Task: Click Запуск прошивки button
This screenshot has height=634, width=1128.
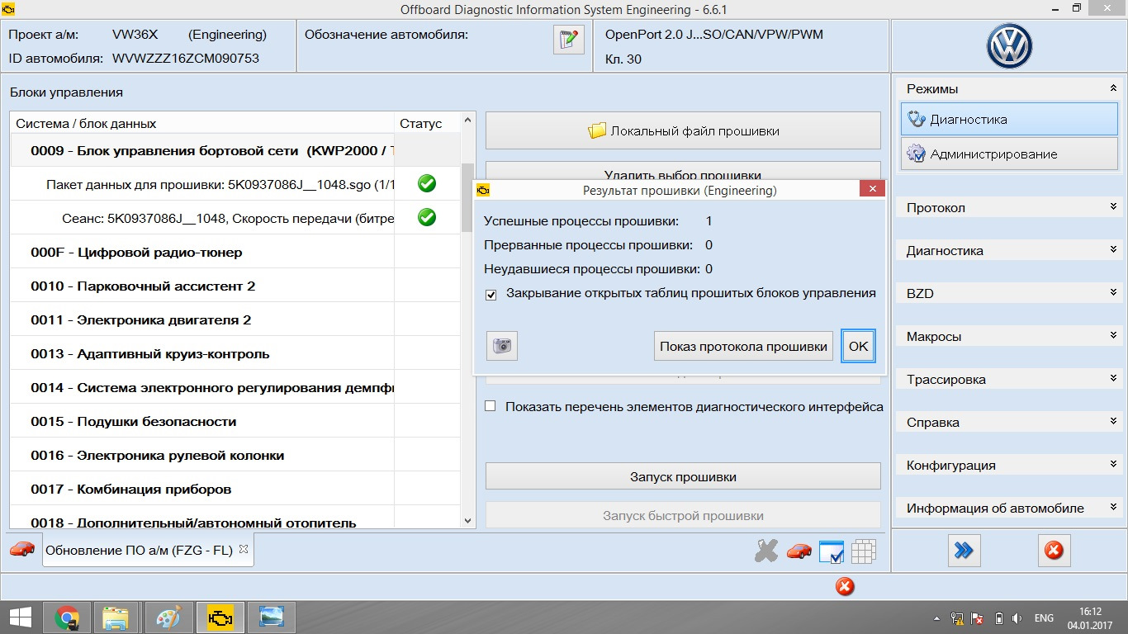Action: click(x=683, y=476)
